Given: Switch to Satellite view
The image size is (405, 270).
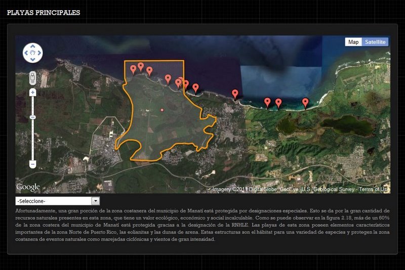Looking at the screenshot, I should tap(375, 42).
